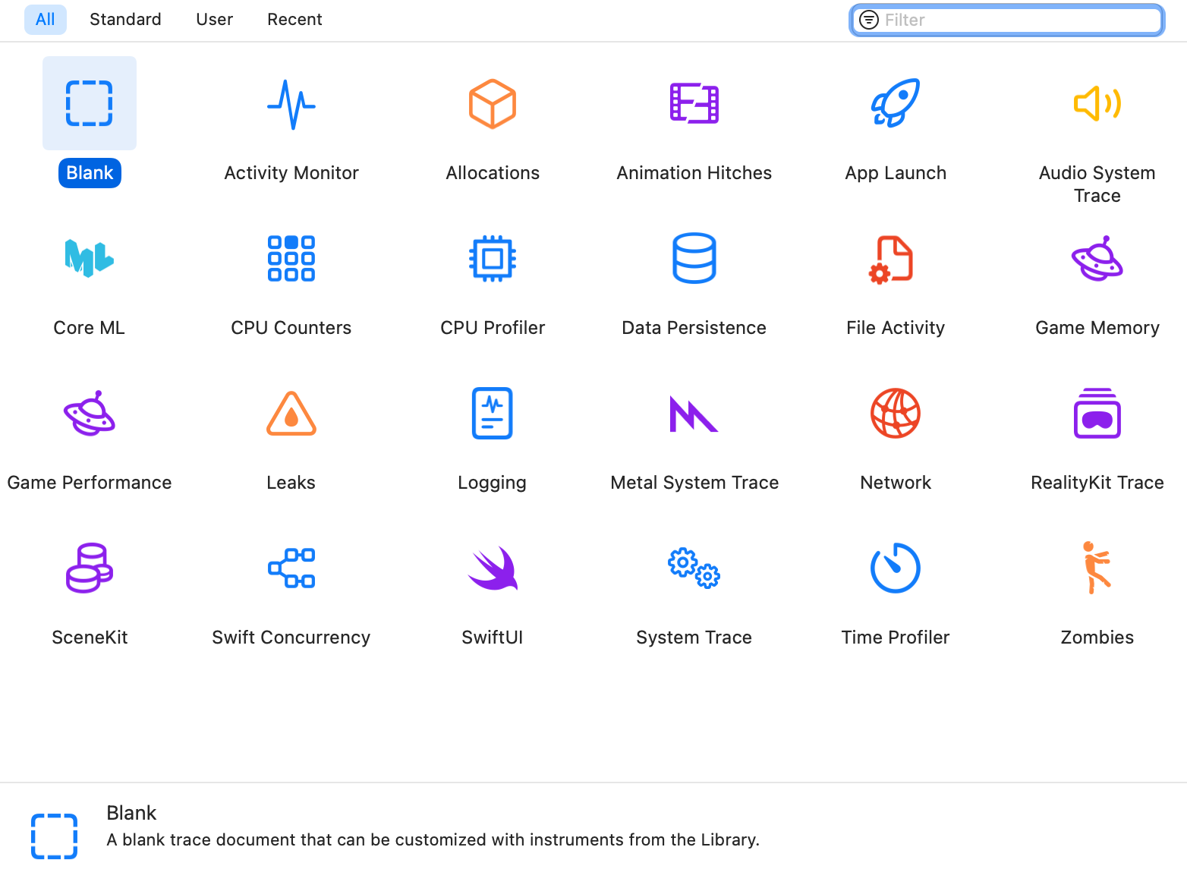The width and height of the screenshot is (1187, 888).
Task: Pick the CPU Counters grid icon
Action: (291, 258)
